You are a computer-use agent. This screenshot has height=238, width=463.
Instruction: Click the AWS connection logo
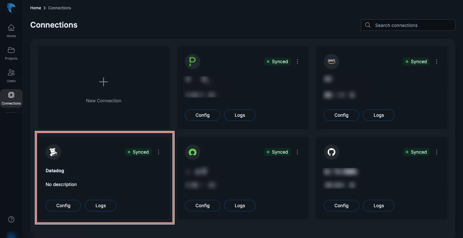[331, 62]
